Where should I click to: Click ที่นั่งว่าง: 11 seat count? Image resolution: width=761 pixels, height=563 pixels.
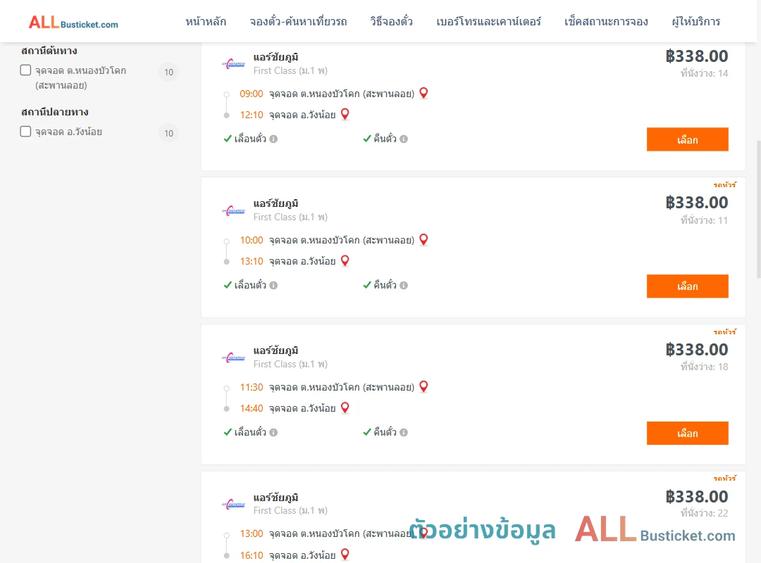click(x=704, y=220)
